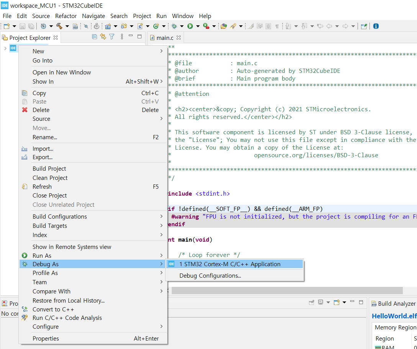
Task: Open dropdown arrow next to Run icon
Action: (198, 26)
